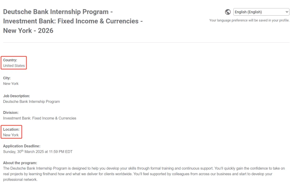Click the globe language icon
Screen dimensions: 290x184
[228, 12]
